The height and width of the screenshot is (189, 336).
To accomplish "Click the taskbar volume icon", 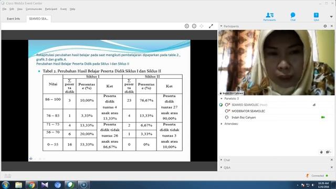I will pos(313,185).
